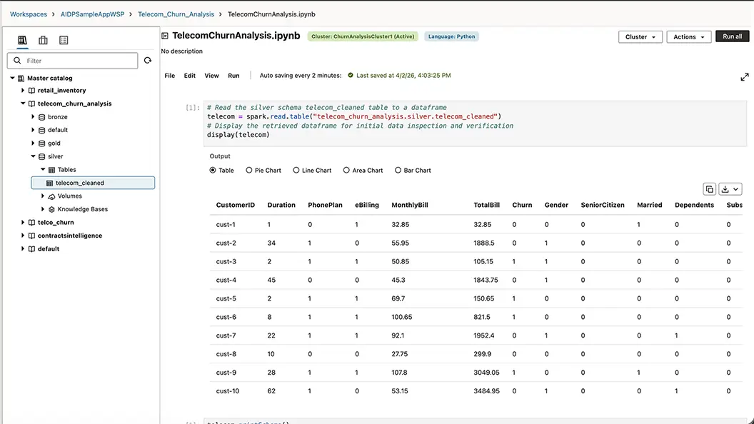
Task: Click the Churn column header
Action: 522,206
